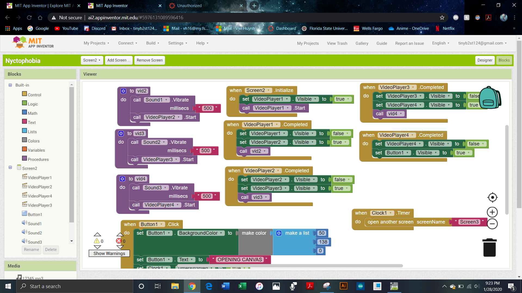Toggle Designer view button
Image resolution: width=522 pixels, height=293 pixels.
485,60
